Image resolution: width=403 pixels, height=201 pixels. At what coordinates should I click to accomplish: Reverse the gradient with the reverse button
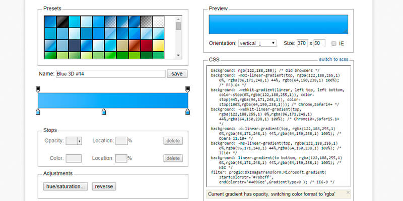[104, 186]
